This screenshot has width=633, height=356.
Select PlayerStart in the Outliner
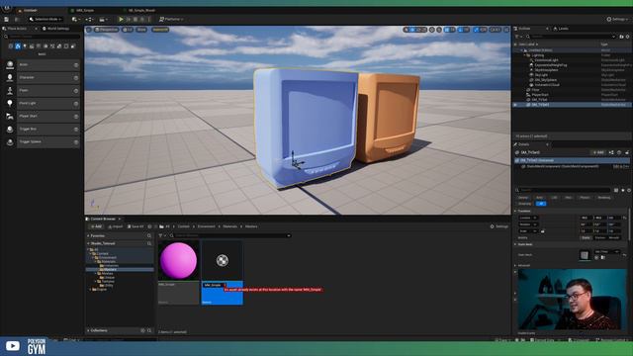point(540,95)
